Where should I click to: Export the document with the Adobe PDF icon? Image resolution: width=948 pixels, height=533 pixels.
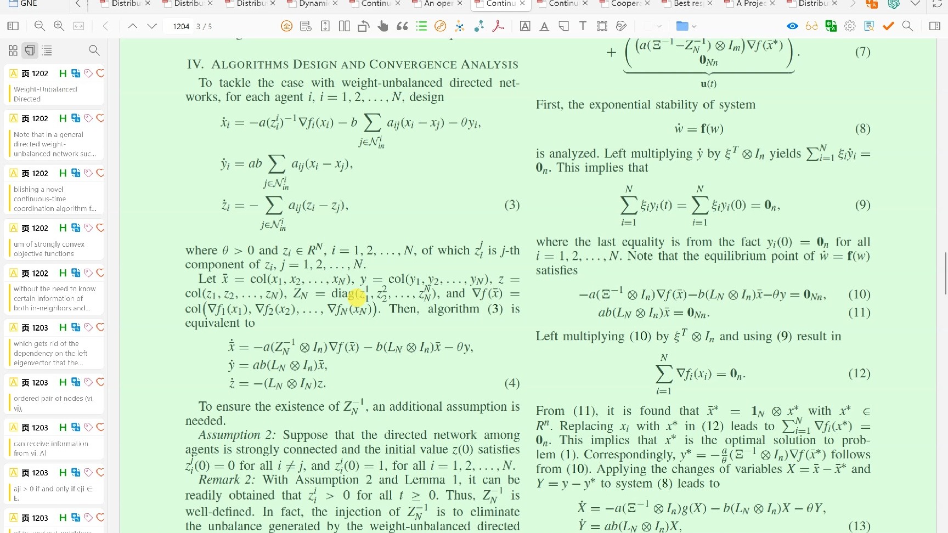tap(498, 26)
